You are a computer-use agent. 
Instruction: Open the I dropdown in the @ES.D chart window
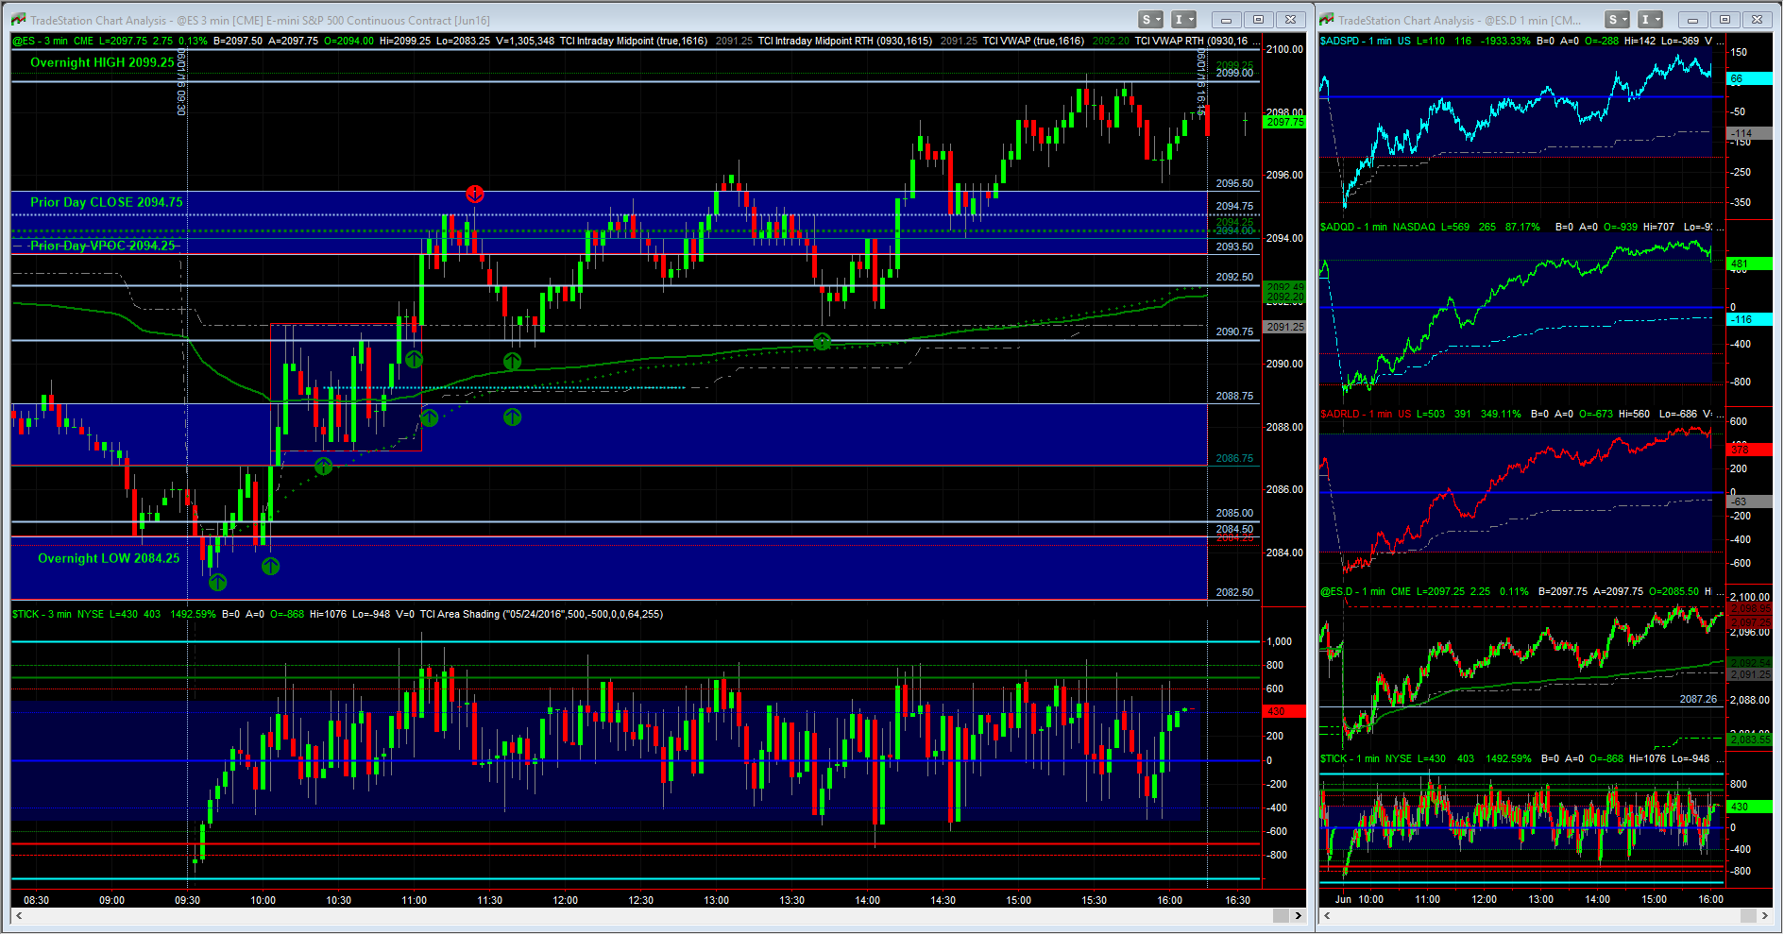point(1650,19)
